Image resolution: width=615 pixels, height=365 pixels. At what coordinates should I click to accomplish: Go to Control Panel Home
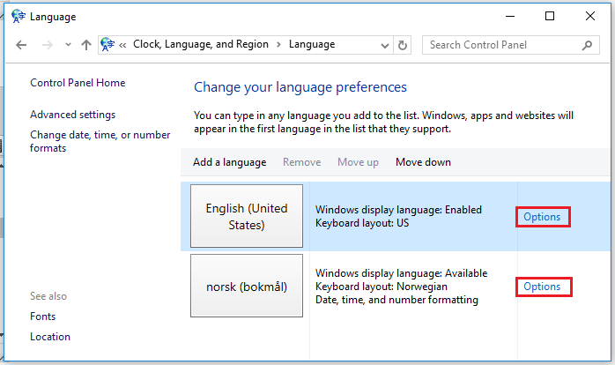point(78,83)
